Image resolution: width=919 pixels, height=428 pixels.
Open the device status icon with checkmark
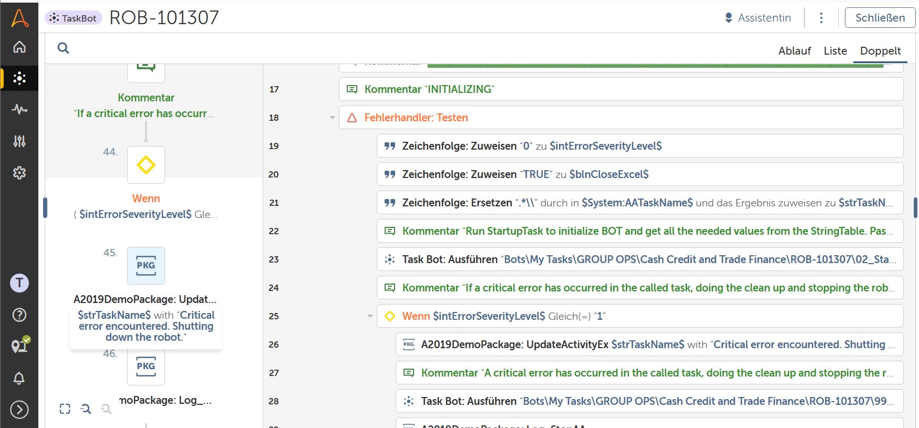point(20,345)
